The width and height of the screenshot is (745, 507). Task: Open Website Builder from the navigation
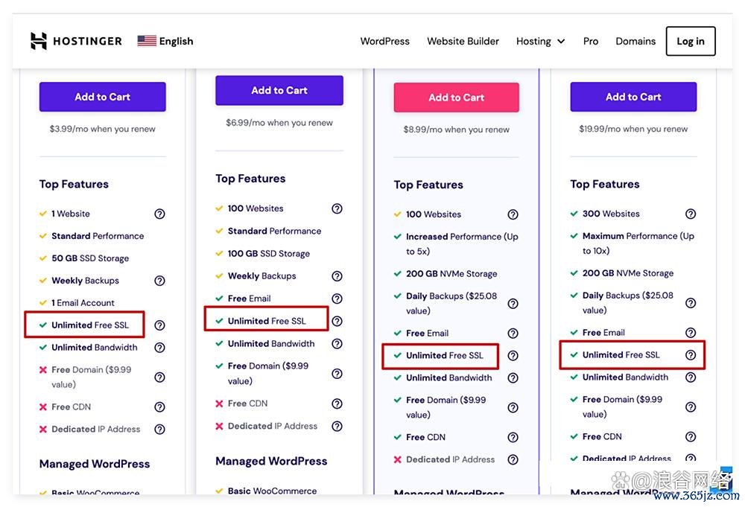coord(463,41)
